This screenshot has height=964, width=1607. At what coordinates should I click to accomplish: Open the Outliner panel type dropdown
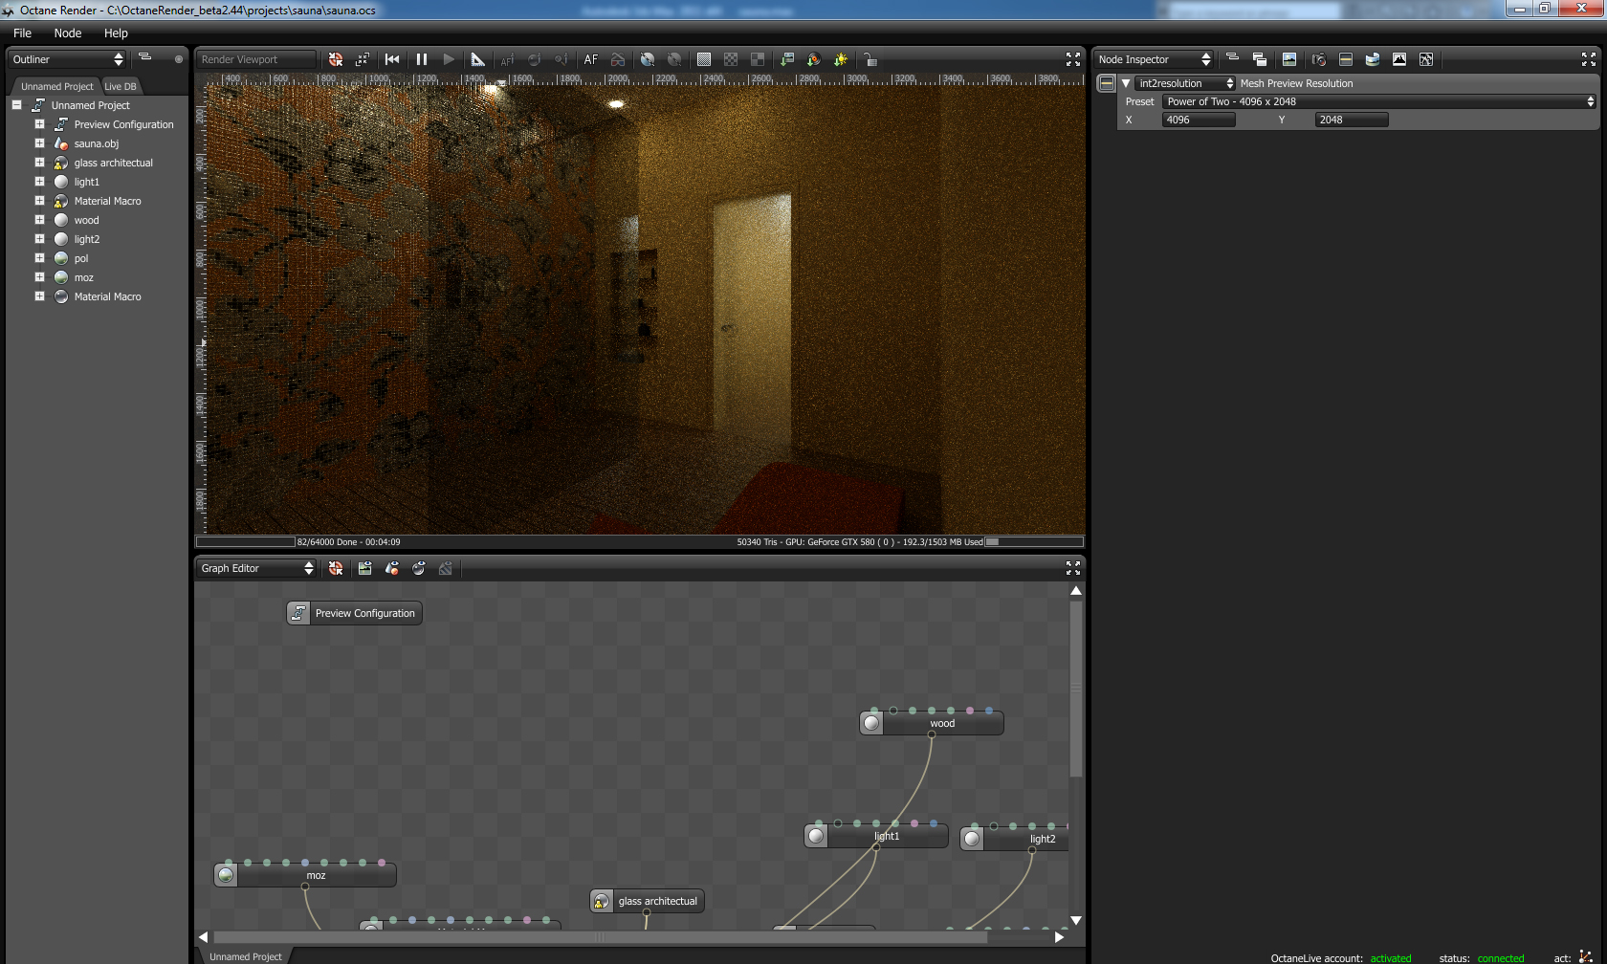[x=67, y=59]
